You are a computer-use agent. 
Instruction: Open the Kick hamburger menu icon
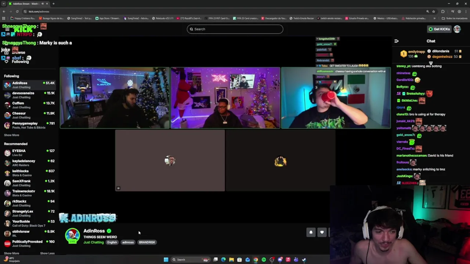7,29
